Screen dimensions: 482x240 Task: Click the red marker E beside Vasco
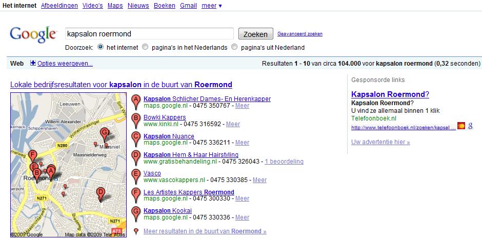tap(136, 177)
